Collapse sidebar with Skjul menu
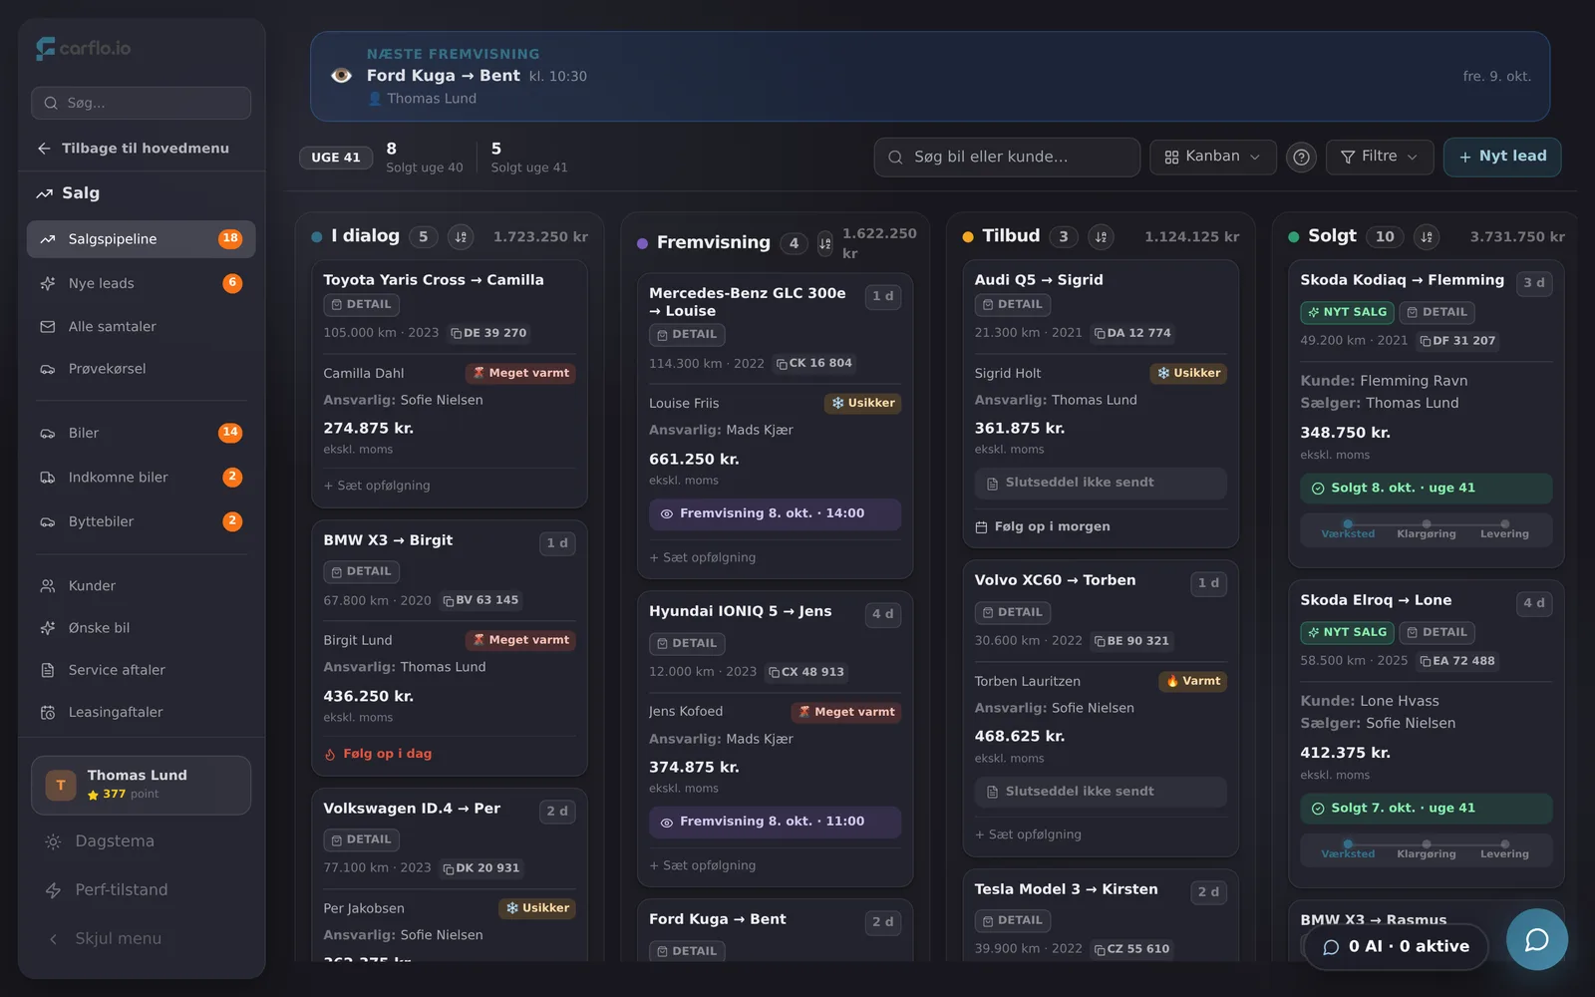The height and width of the screenshot is (997, 1595). click(142, 939)
